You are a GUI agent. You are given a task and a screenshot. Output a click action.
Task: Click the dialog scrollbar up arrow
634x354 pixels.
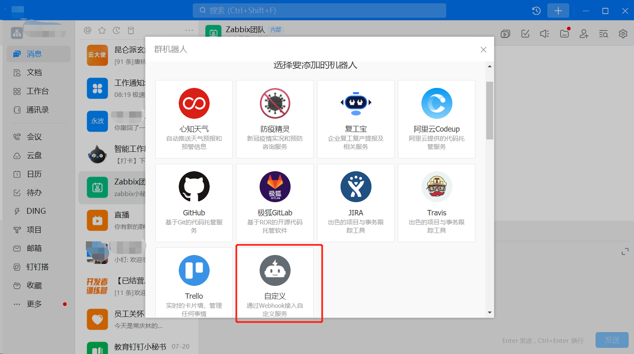point(490,66)
